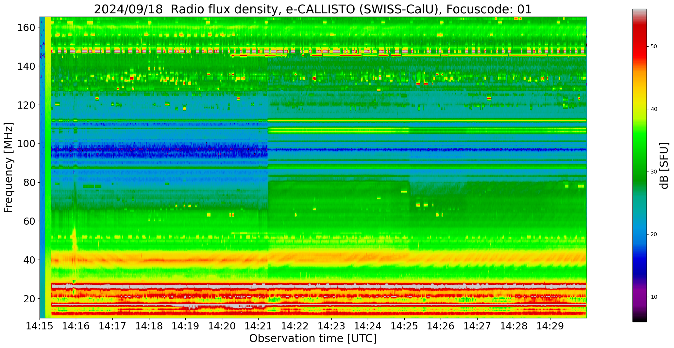This screenshot has width=674, height=348.
Task: Click the 60 MHz frequency tick label
Action: click(x=29, y=221)
